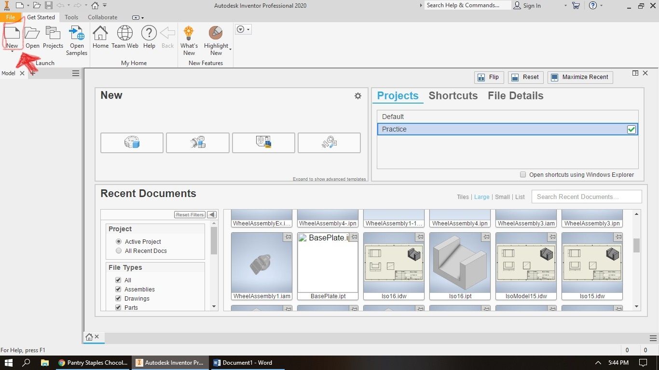Click Expand to show advanced templates
659x370 pixels.
[x=329, y=179]
